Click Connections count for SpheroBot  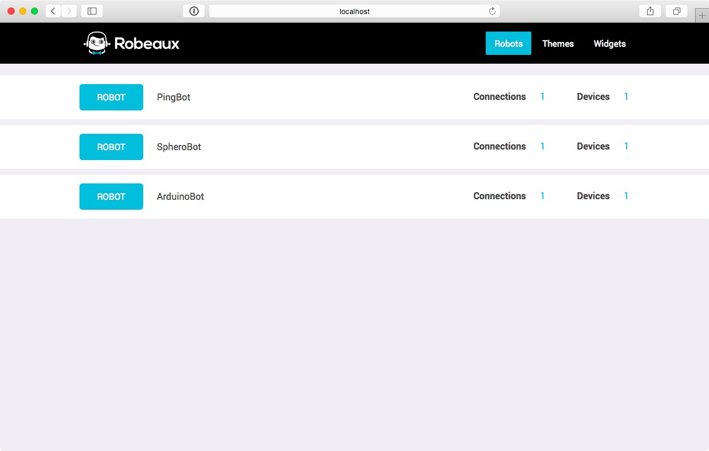(542, 146)
